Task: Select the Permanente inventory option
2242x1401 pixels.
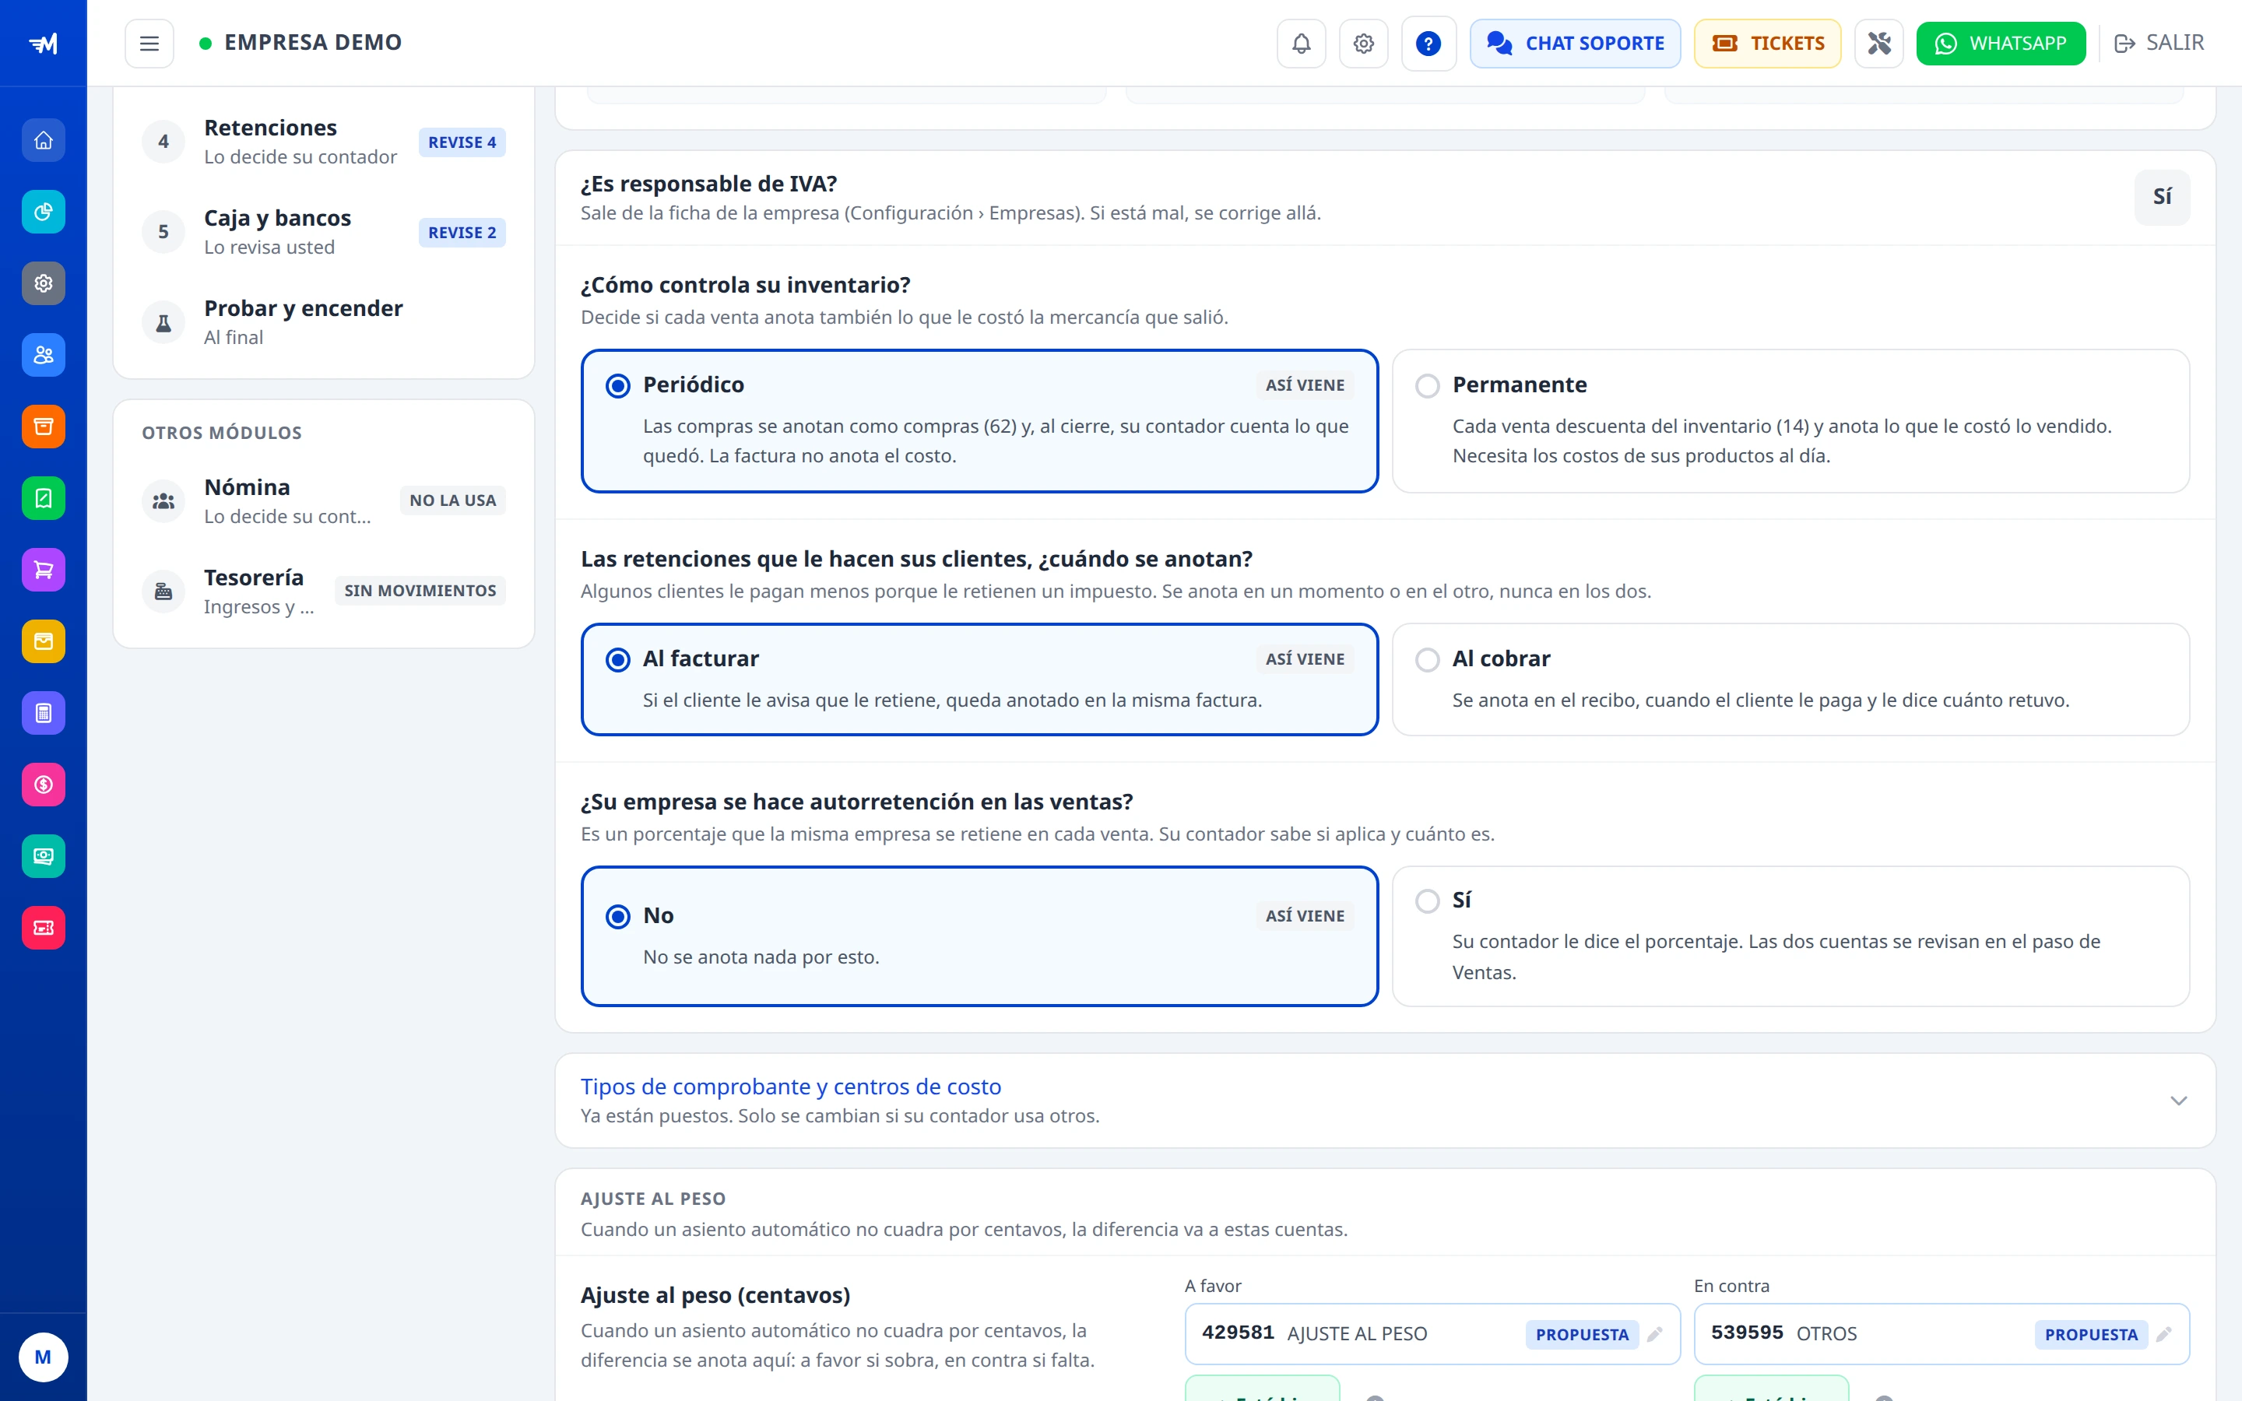Action: click(1790, 420)
